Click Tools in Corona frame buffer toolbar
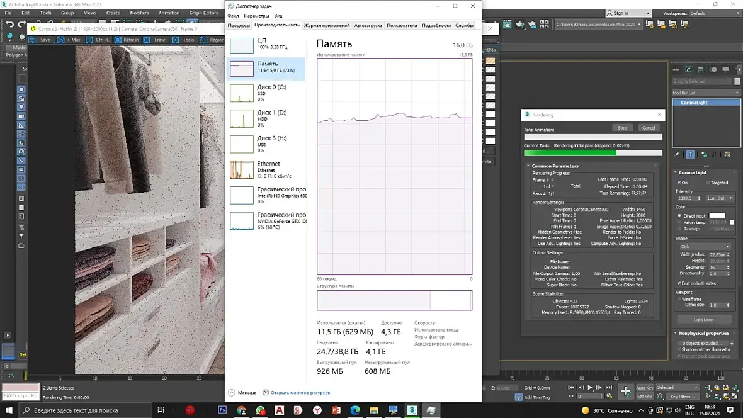The image size is (743, 418). coord(183,40)
